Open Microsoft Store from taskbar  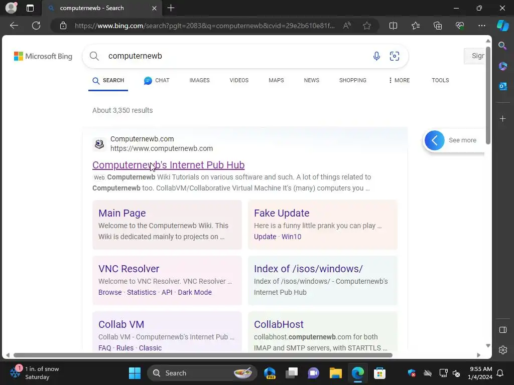click(379, 373)
